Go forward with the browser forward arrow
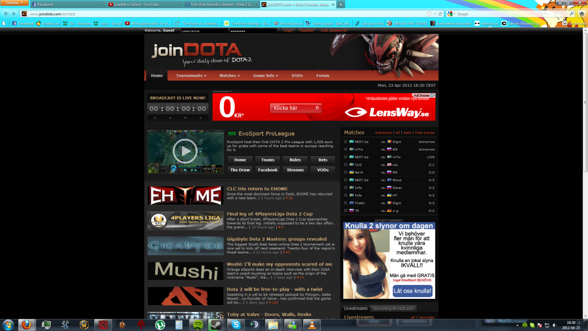The image size is (588, 331). [14, 14]
